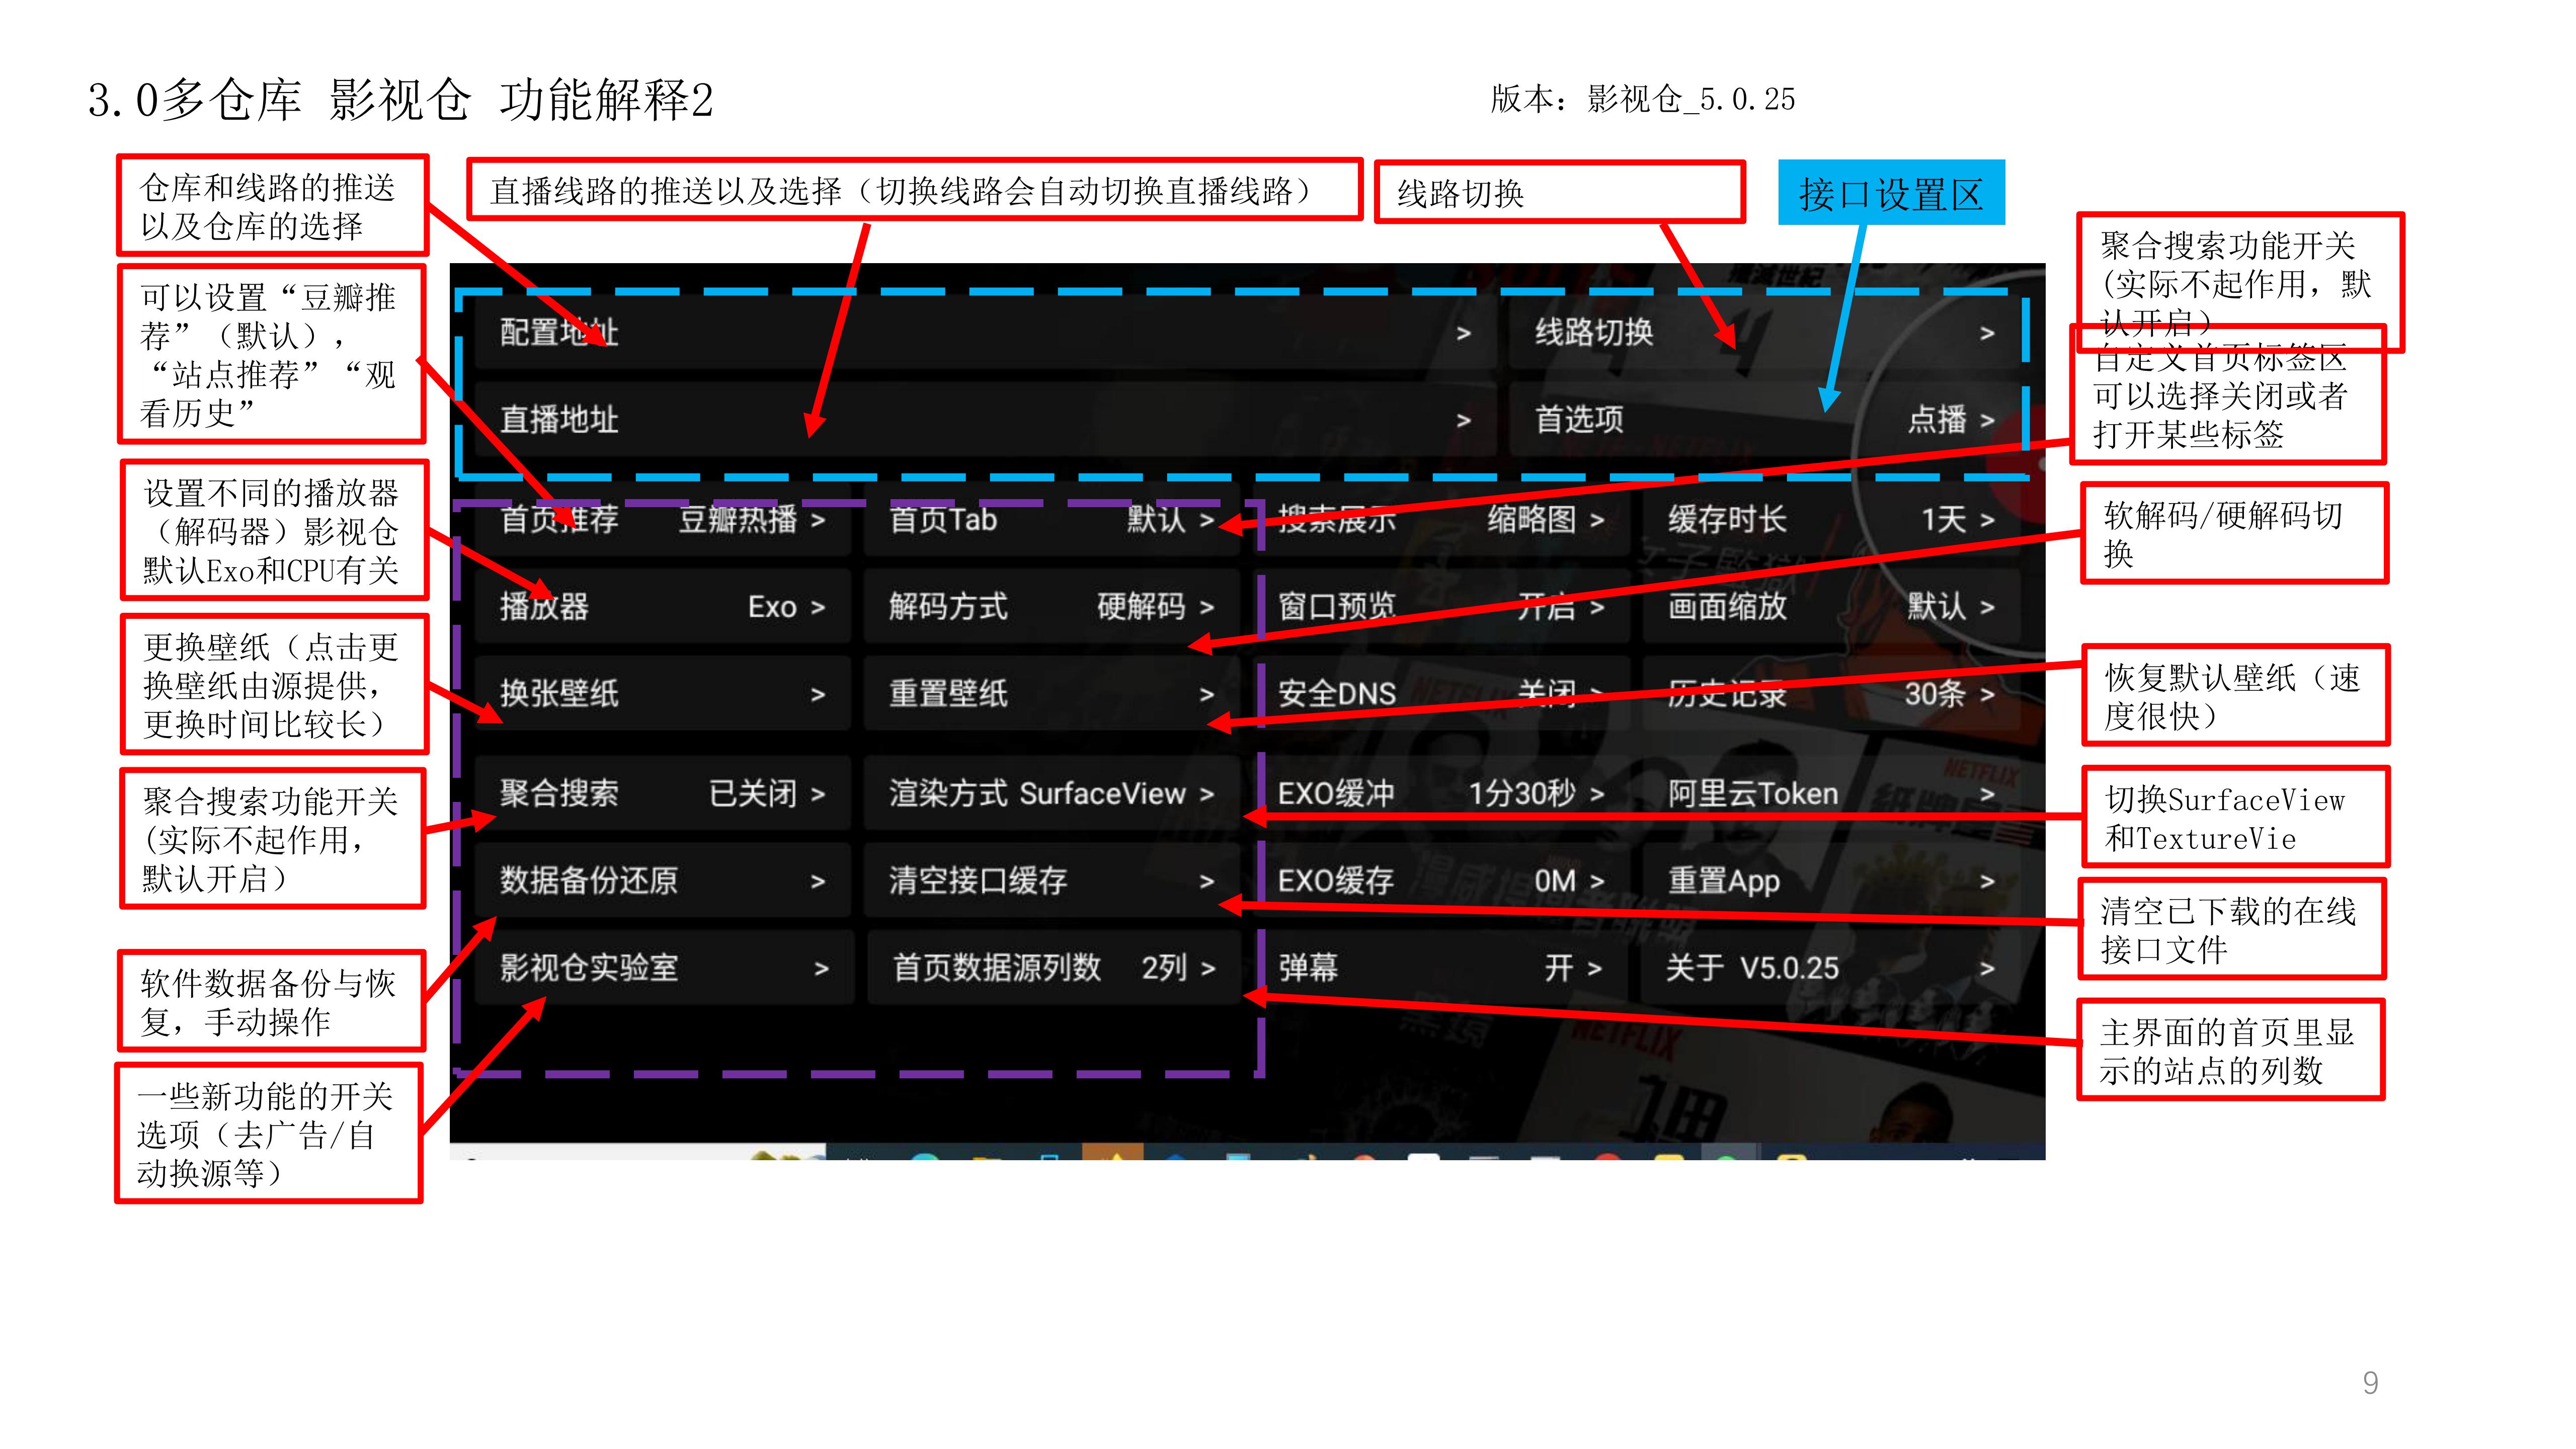The image size is (2576, 1449).
Task: Open 数据备份还原 entry
Action: click(x=662, y=881)
